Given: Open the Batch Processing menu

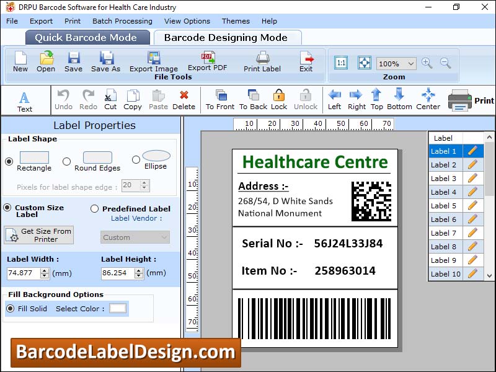Looking at the screenshot, I should (122, 20).
